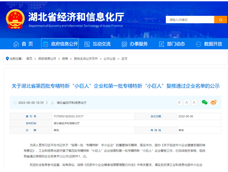Screen dimensions: 228x172
Task: Click the keyword search input field
Action: [190, 20]
